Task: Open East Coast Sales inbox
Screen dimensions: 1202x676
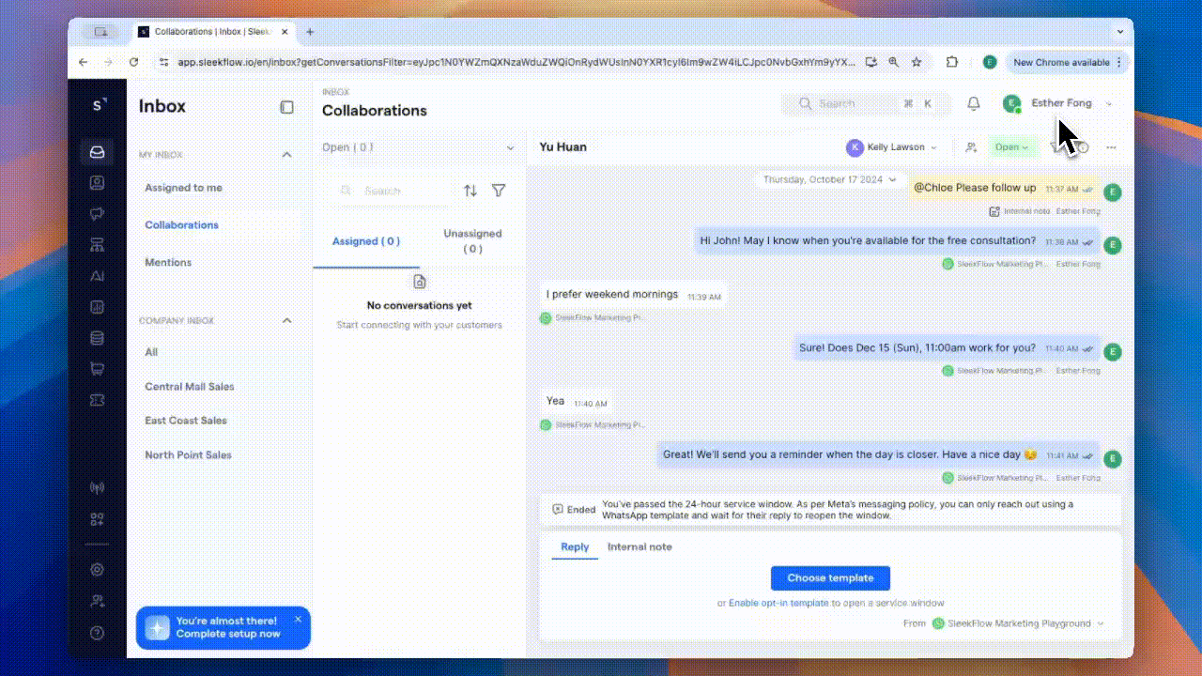Action: [x=186, y=421]
